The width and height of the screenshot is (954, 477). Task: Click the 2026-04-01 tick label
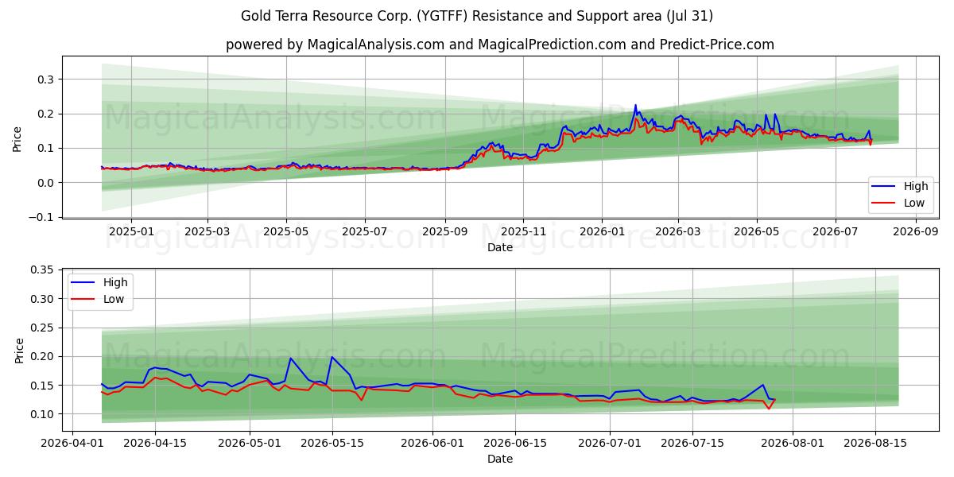pyautogui.click(x=72, y=444)
